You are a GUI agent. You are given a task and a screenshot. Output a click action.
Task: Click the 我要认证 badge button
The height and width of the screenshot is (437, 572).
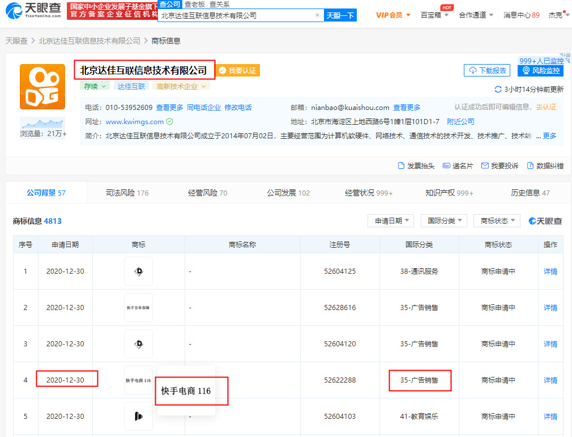238,70
